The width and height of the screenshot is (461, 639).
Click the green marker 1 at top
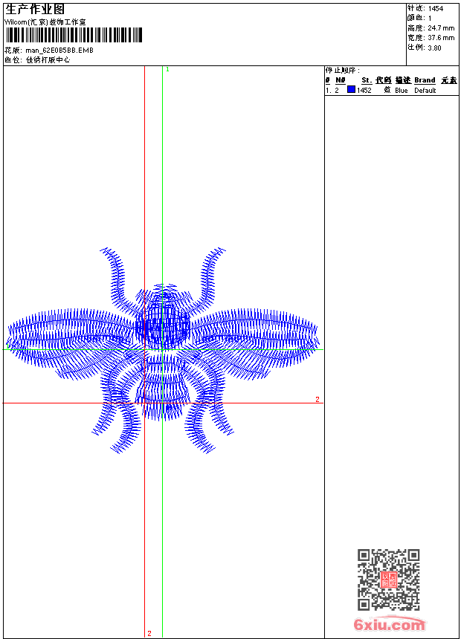click(167, 69)
